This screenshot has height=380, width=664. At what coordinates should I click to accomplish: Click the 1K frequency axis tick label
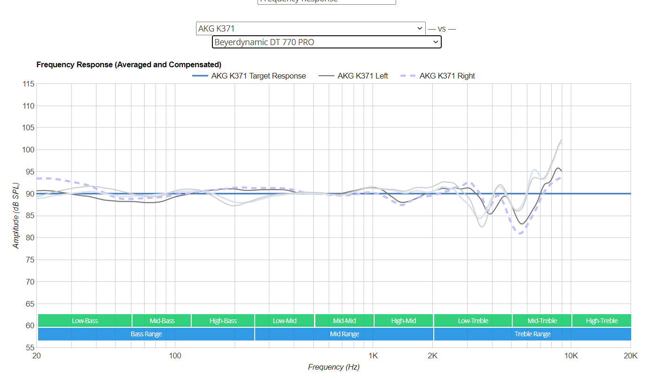[x=373, y=355]
